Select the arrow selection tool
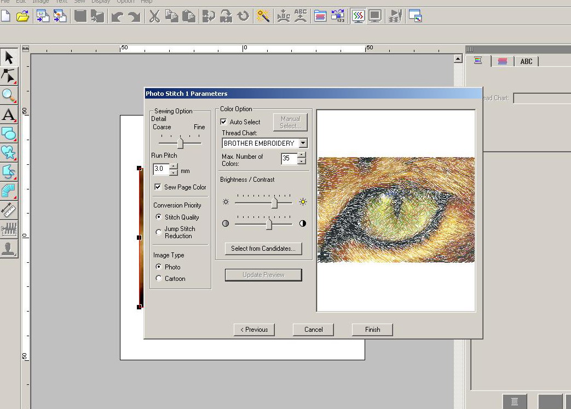This screenshot has width=571, height=409. (9, 57)
